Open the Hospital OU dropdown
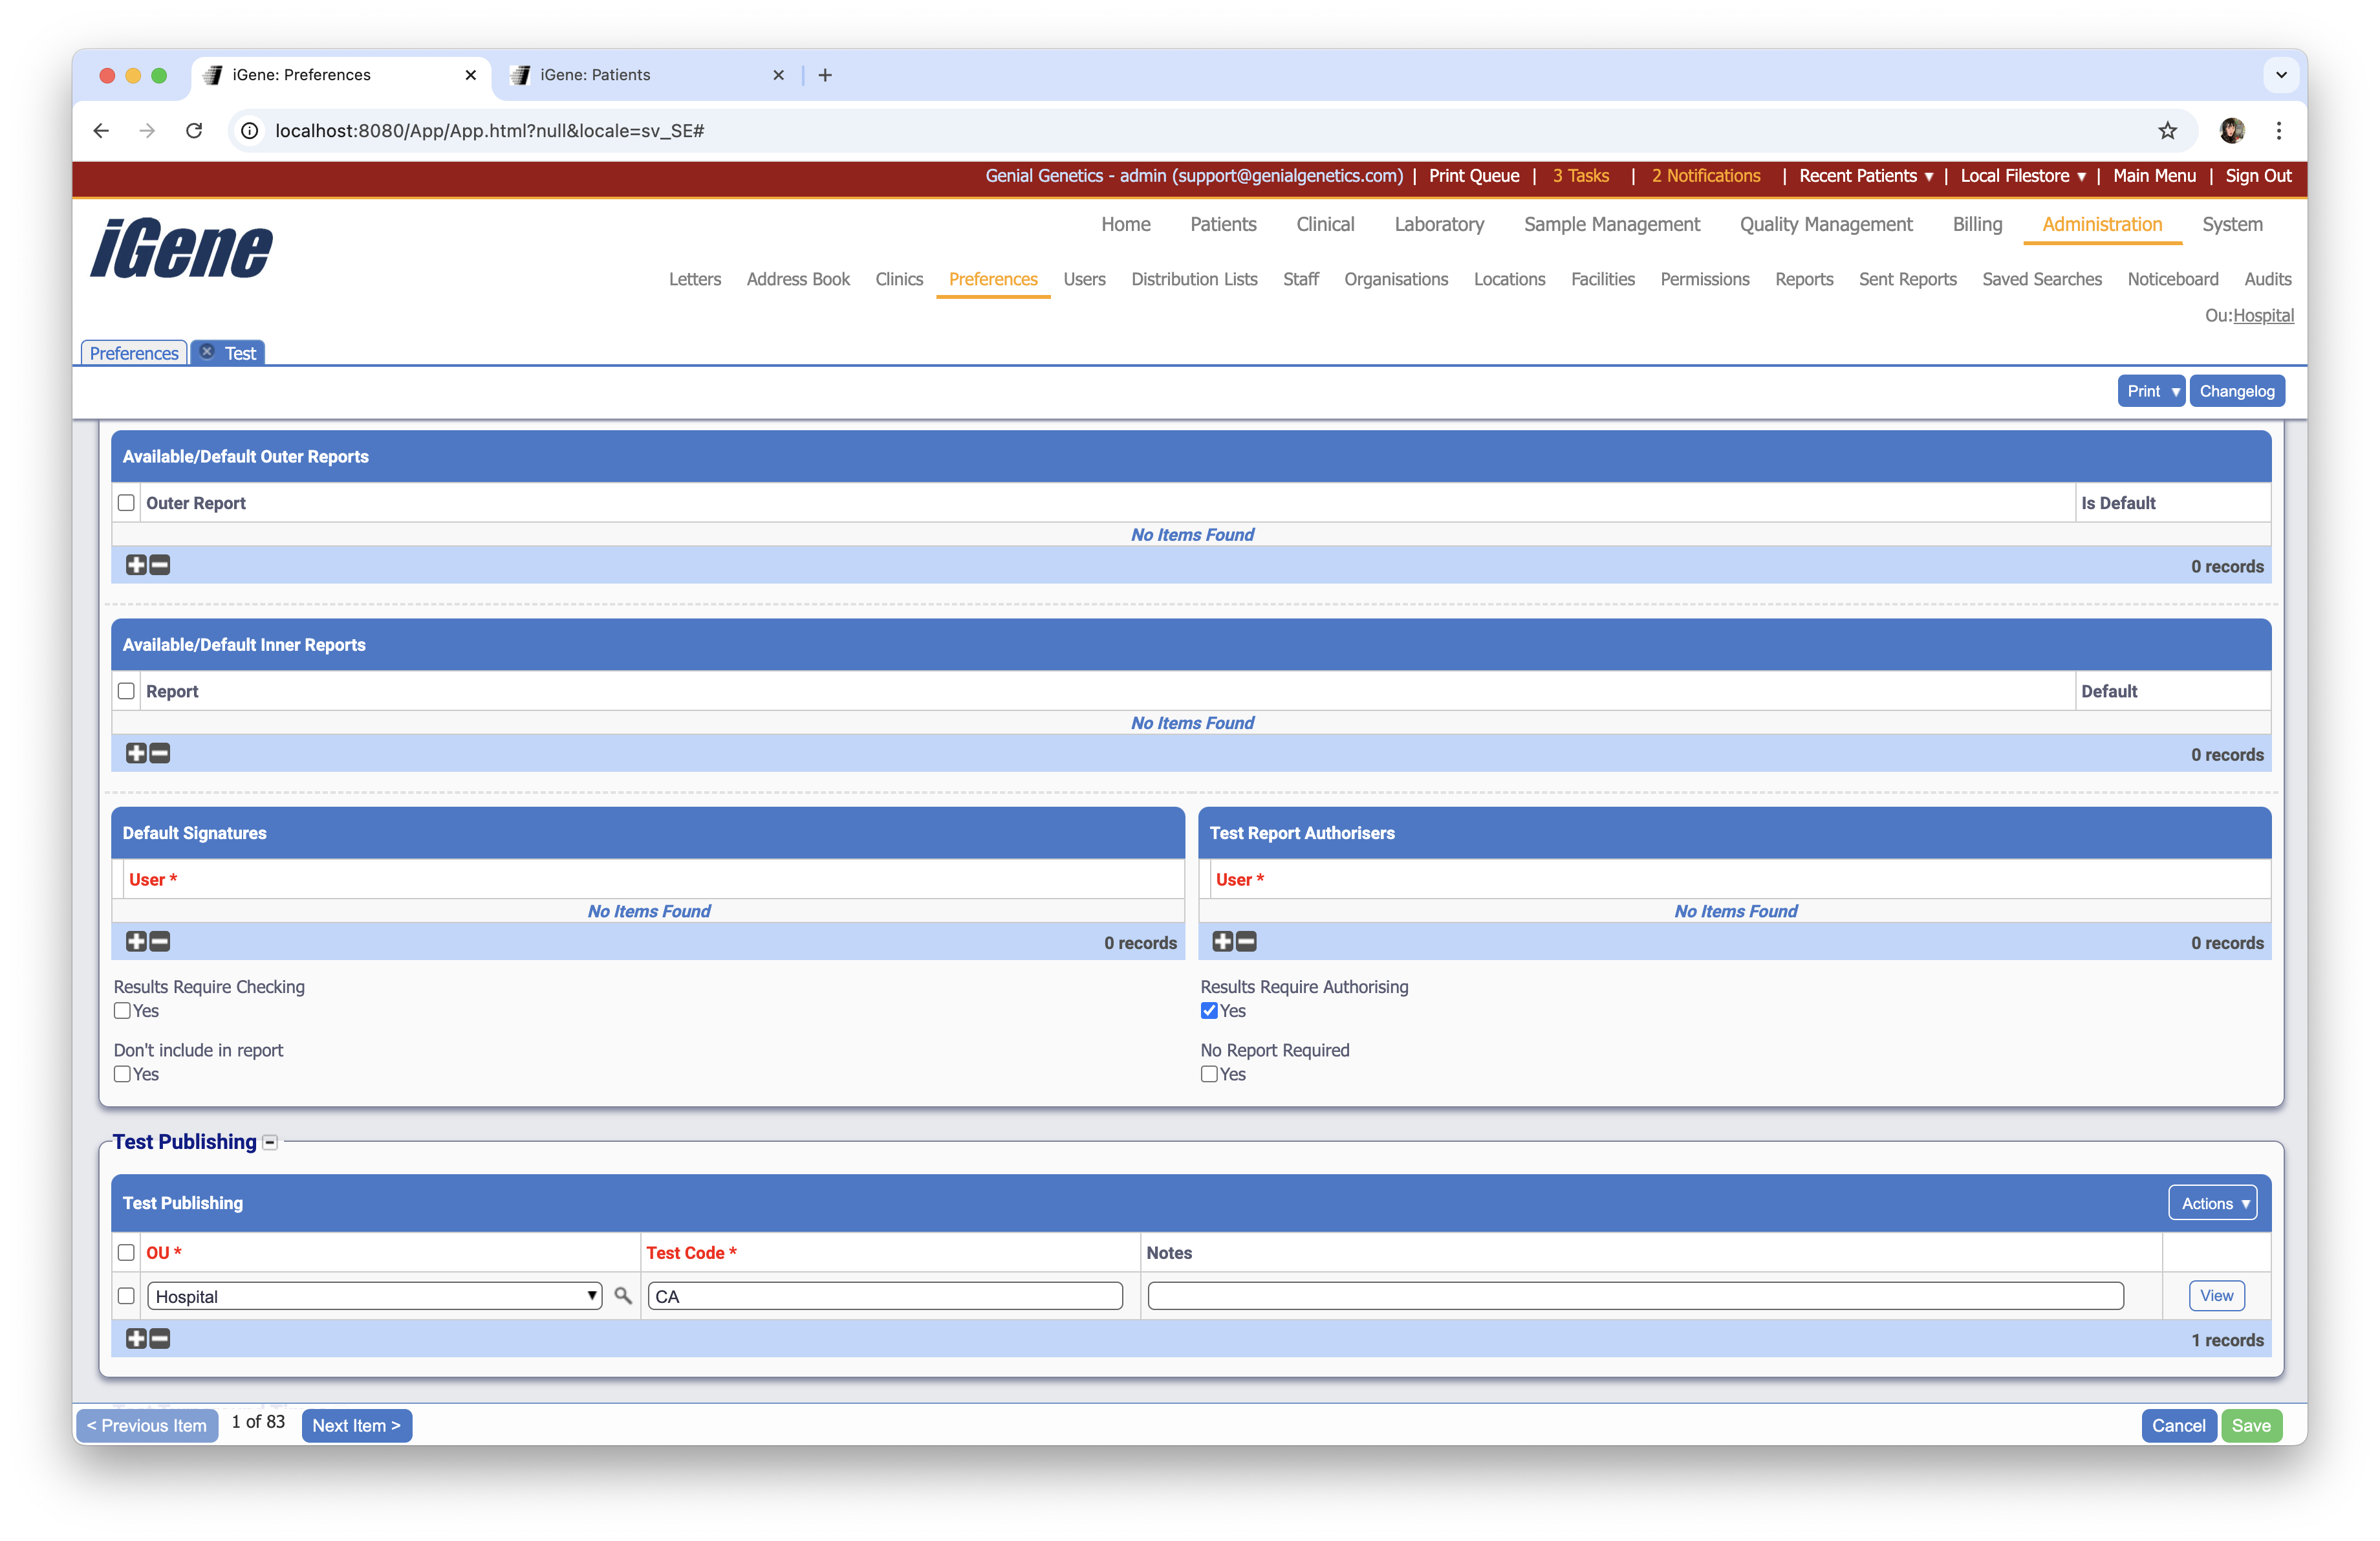Screen dimensions: 2380x1541 pos(591,1295)
